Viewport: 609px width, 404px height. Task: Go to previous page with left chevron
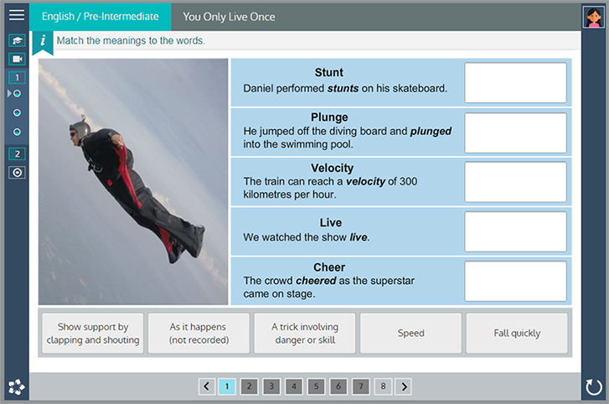[207, 386]
